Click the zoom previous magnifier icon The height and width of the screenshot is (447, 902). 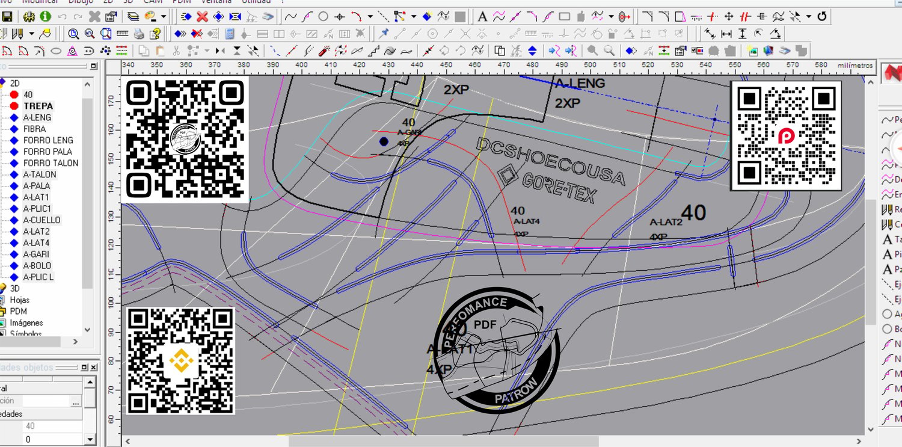tap(90, 34)
